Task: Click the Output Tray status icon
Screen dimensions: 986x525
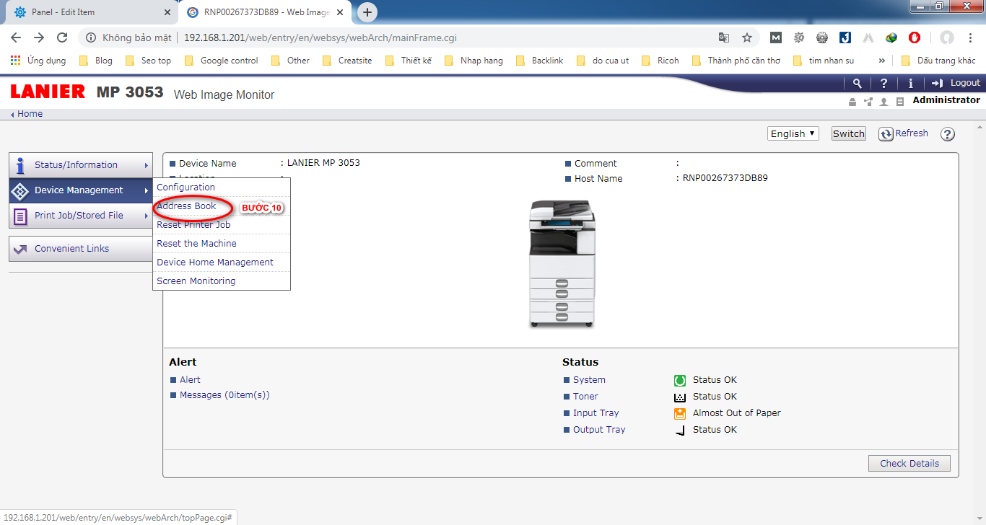Action: pos(679,431)
